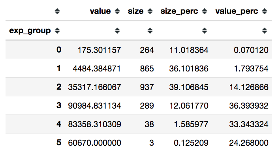Click value cell 83358.310309
Image resolution: width=278 pixels, height=154 pixels.
[x=94, y=124]
